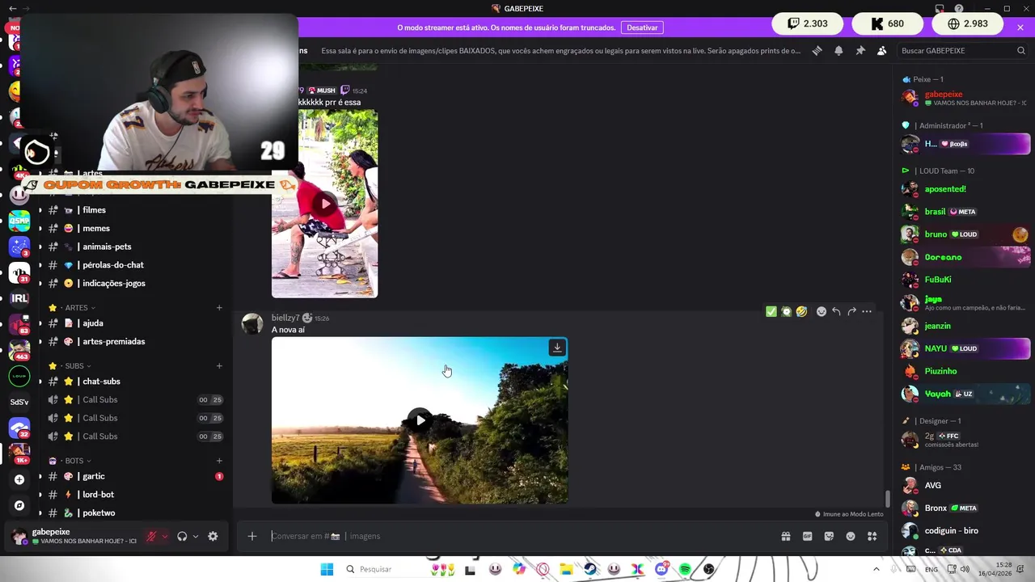This screenshot has width=1035, height=582.
Task: Click the biellzy7 username in chat
Action: pos(285,318)
